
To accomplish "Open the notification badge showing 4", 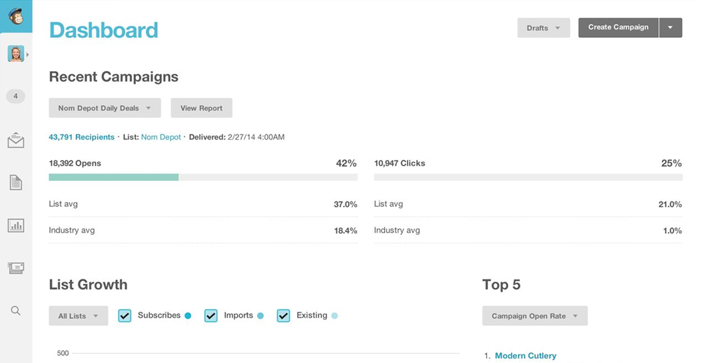I will 16,96.
